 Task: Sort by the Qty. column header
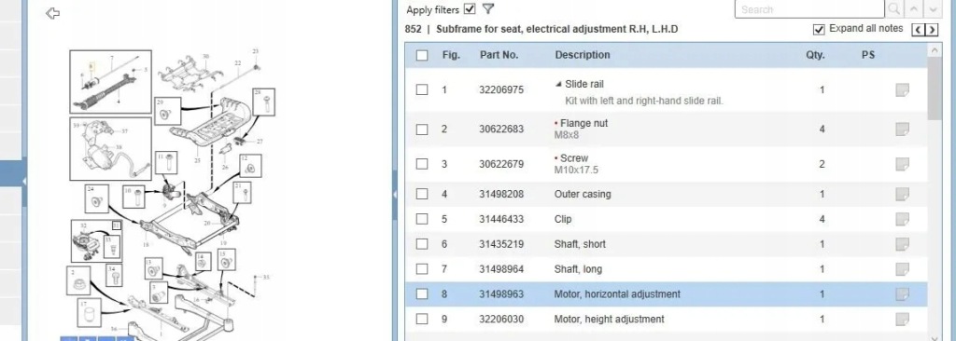(815, 55)
